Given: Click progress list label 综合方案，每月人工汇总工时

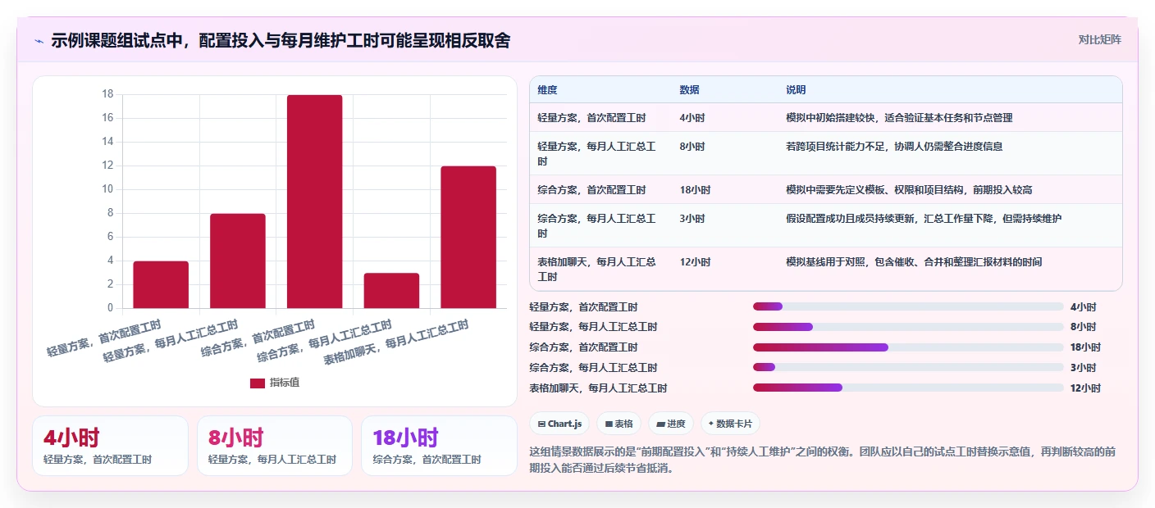Looking at the screenshot, I should 593,368.
